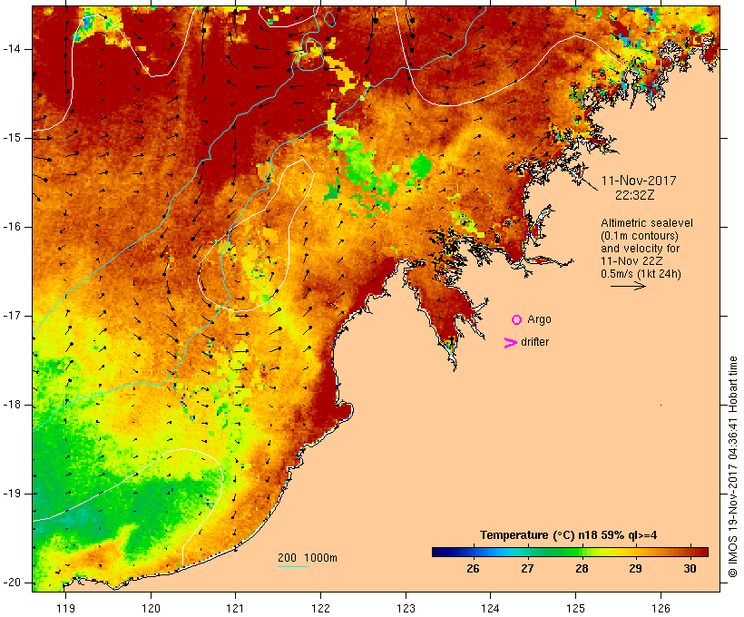Image resolution: width=744 pixels, height=617 pixels.
Task: Click the longitude label 122
Action: pos(320,609)
